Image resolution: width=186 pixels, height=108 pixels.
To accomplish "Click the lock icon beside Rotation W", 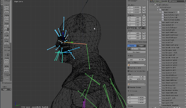I will [x=143, y=18].
